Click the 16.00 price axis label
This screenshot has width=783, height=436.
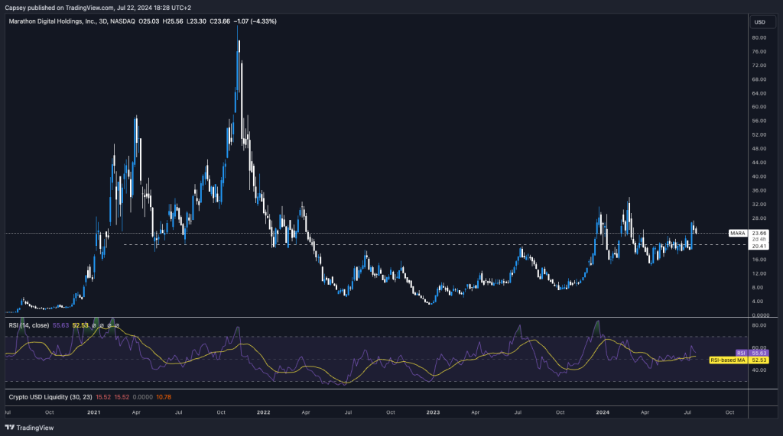point(759,260)
